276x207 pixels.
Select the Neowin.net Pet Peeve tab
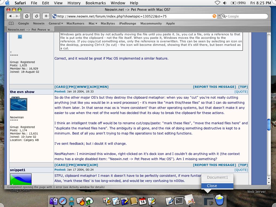[30, 30]
